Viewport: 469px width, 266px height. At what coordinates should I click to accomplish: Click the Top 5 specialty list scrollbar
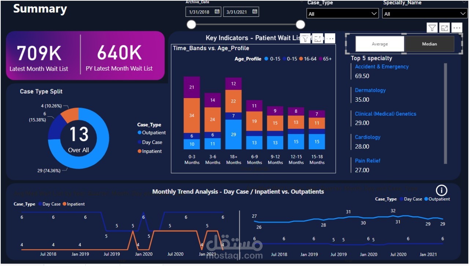pyautogui.click(x=446, y=113)
